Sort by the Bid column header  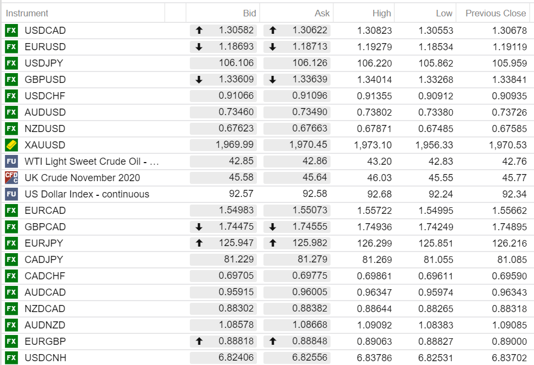[249, 13]
